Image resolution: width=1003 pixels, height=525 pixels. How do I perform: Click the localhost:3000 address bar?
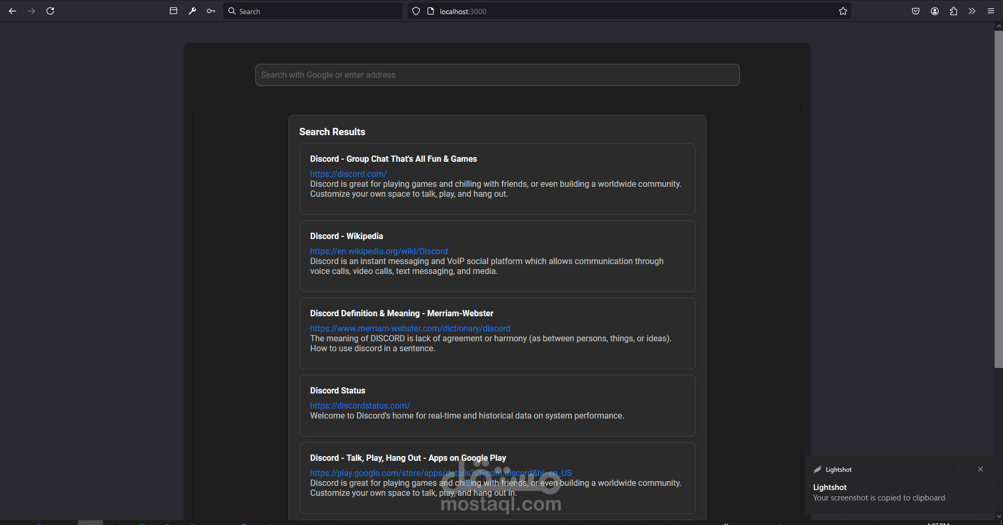pos(629,11)
